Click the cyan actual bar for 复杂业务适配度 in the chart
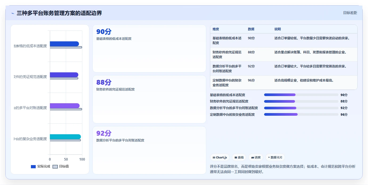The width and height of the screenshot is (368, 185). tap(65, 137)
